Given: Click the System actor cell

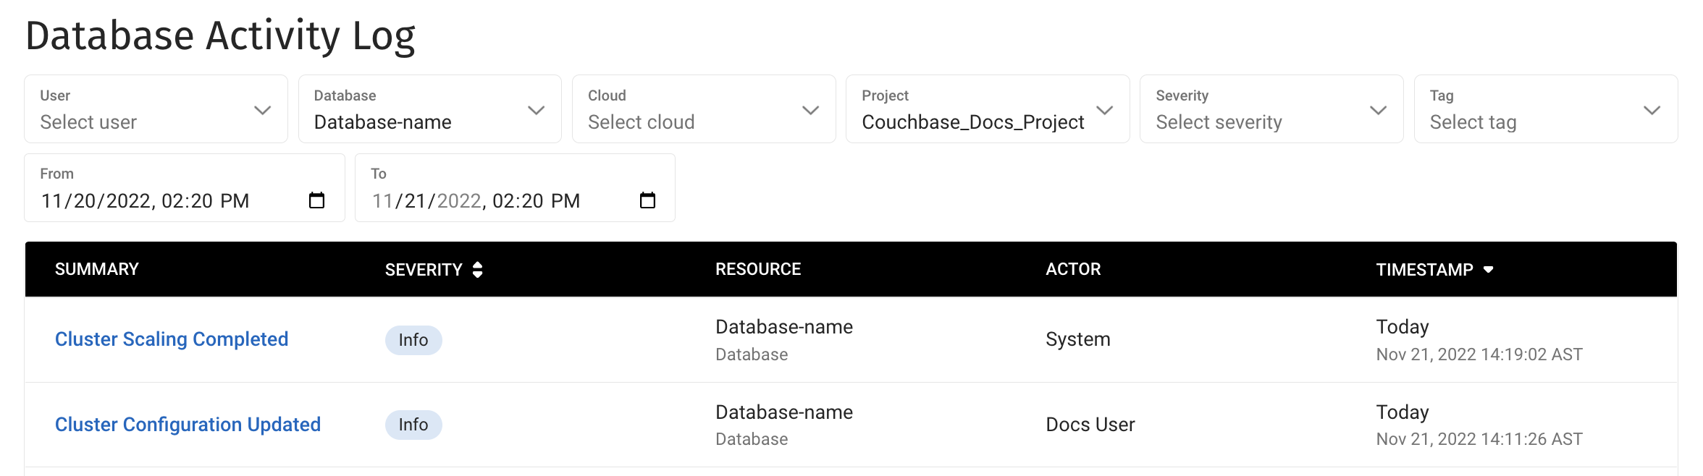Looking at the screenshot, I should coord(1077,339).
